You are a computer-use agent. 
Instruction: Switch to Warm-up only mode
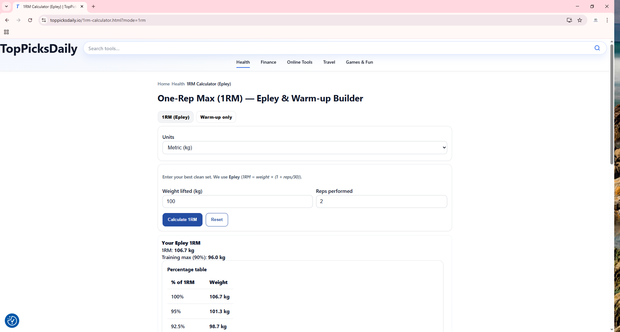point(216,117)
